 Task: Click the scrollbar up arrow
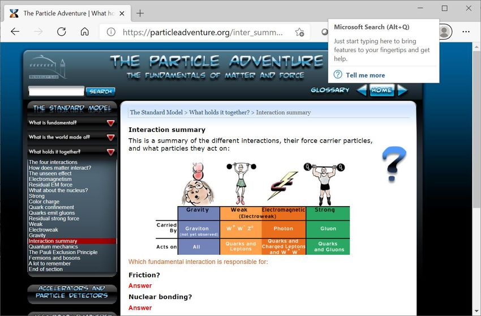click(476, 47)
